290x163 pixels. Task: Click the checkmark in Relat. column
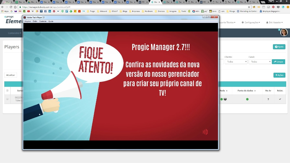click(280, 99)
